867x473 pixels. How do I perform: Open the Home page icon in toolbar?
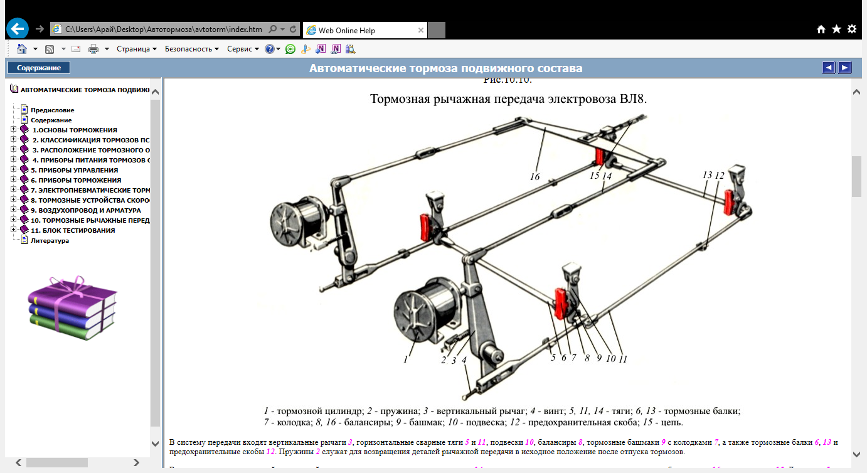tap(22, 48)
